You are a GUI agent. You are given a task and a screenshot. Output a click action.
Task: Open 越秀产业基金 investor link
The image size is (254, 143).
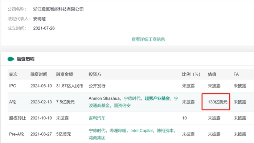[x=157, y=98]
